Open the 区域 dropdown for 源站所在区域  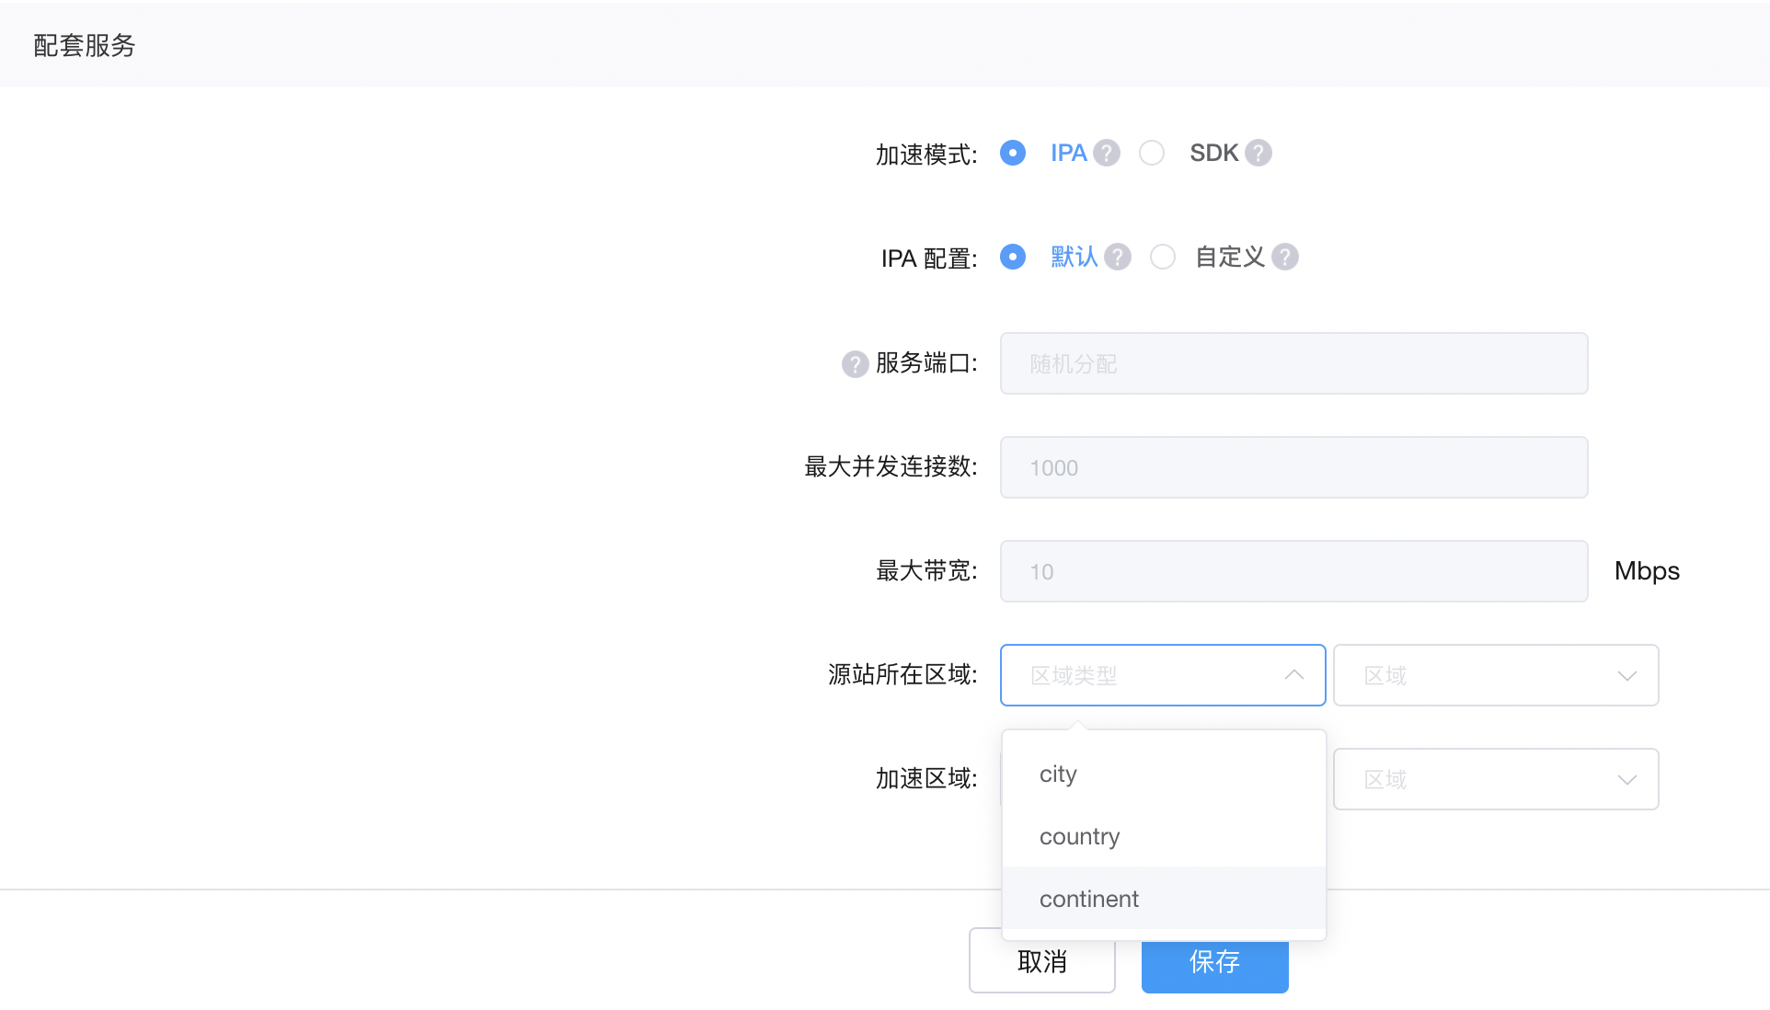click(x=1496, y=675)
